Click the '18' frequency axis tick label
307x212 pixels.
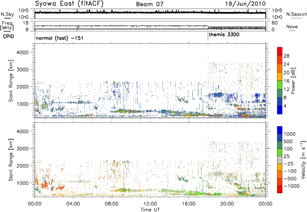pos(26,23)
